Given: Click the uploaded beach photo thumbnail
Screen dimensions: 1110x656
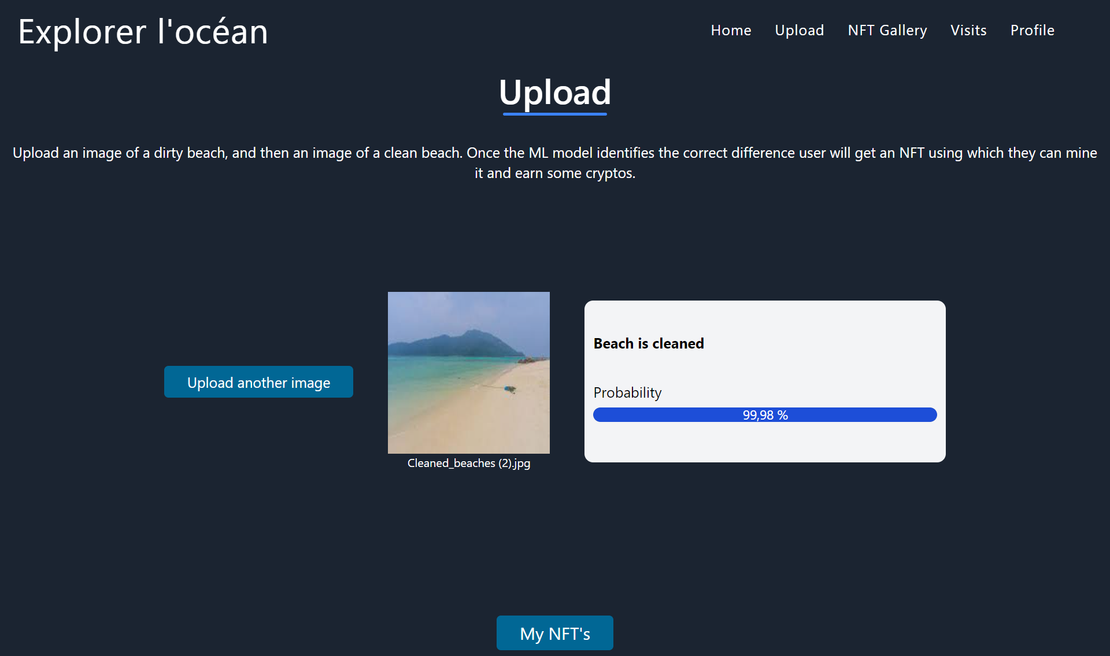Looking at the screenshot, I should (468, 373).
